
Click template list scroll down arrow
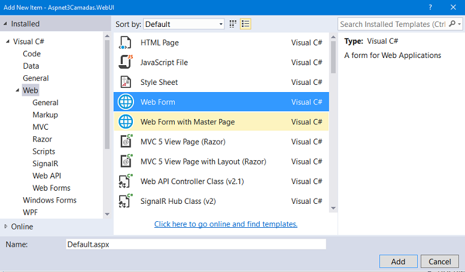(333, 208)
